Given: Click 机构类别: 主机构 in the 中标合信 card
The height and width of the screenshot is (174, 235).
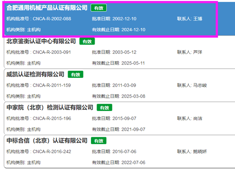Looking at the screenshot, I should tap(23, 162).
